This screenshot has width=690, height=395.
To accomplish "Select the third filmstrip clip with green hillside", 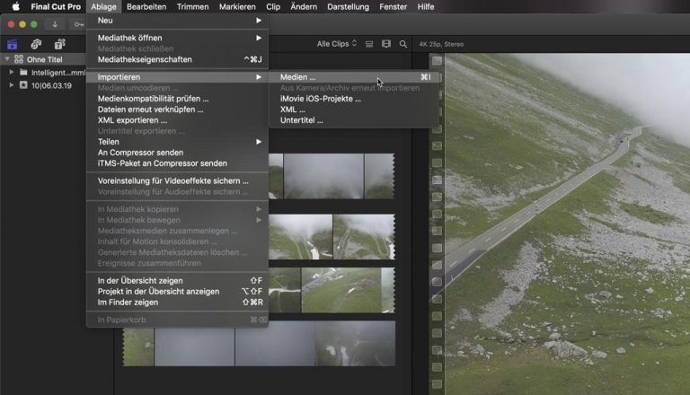I will coord(332,290).
